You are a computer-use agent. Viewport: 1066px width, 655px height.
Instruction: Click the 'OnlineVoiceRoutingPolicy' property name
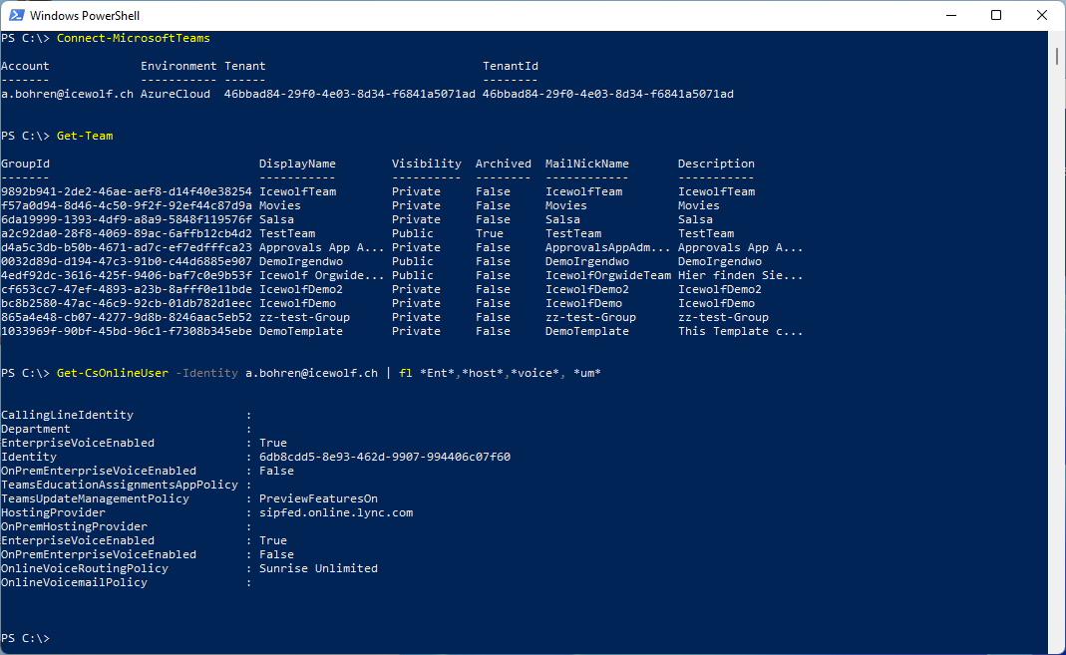pos(85,568)
